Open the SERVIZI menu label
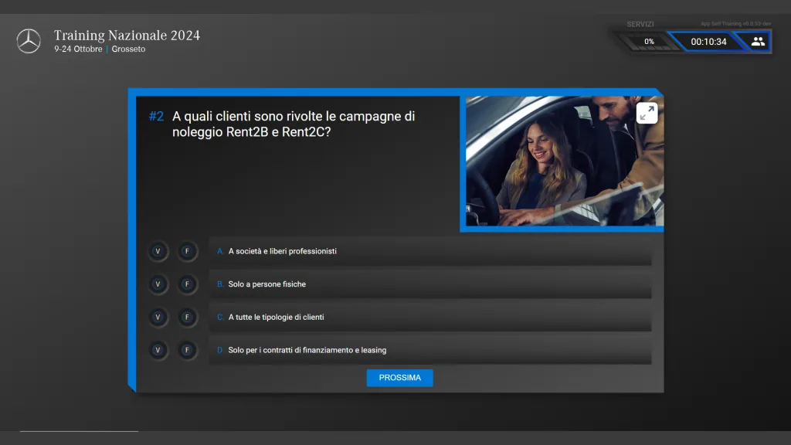Image resolution: width=791 pixels, height=445 pixels. (x=640, y=24)
